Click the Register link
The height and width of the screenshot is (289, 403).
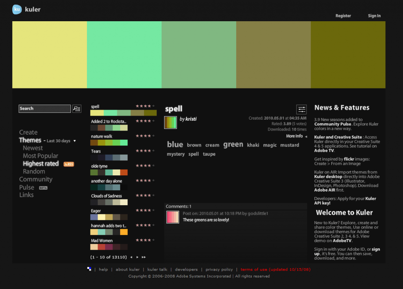tap(343, 16)
